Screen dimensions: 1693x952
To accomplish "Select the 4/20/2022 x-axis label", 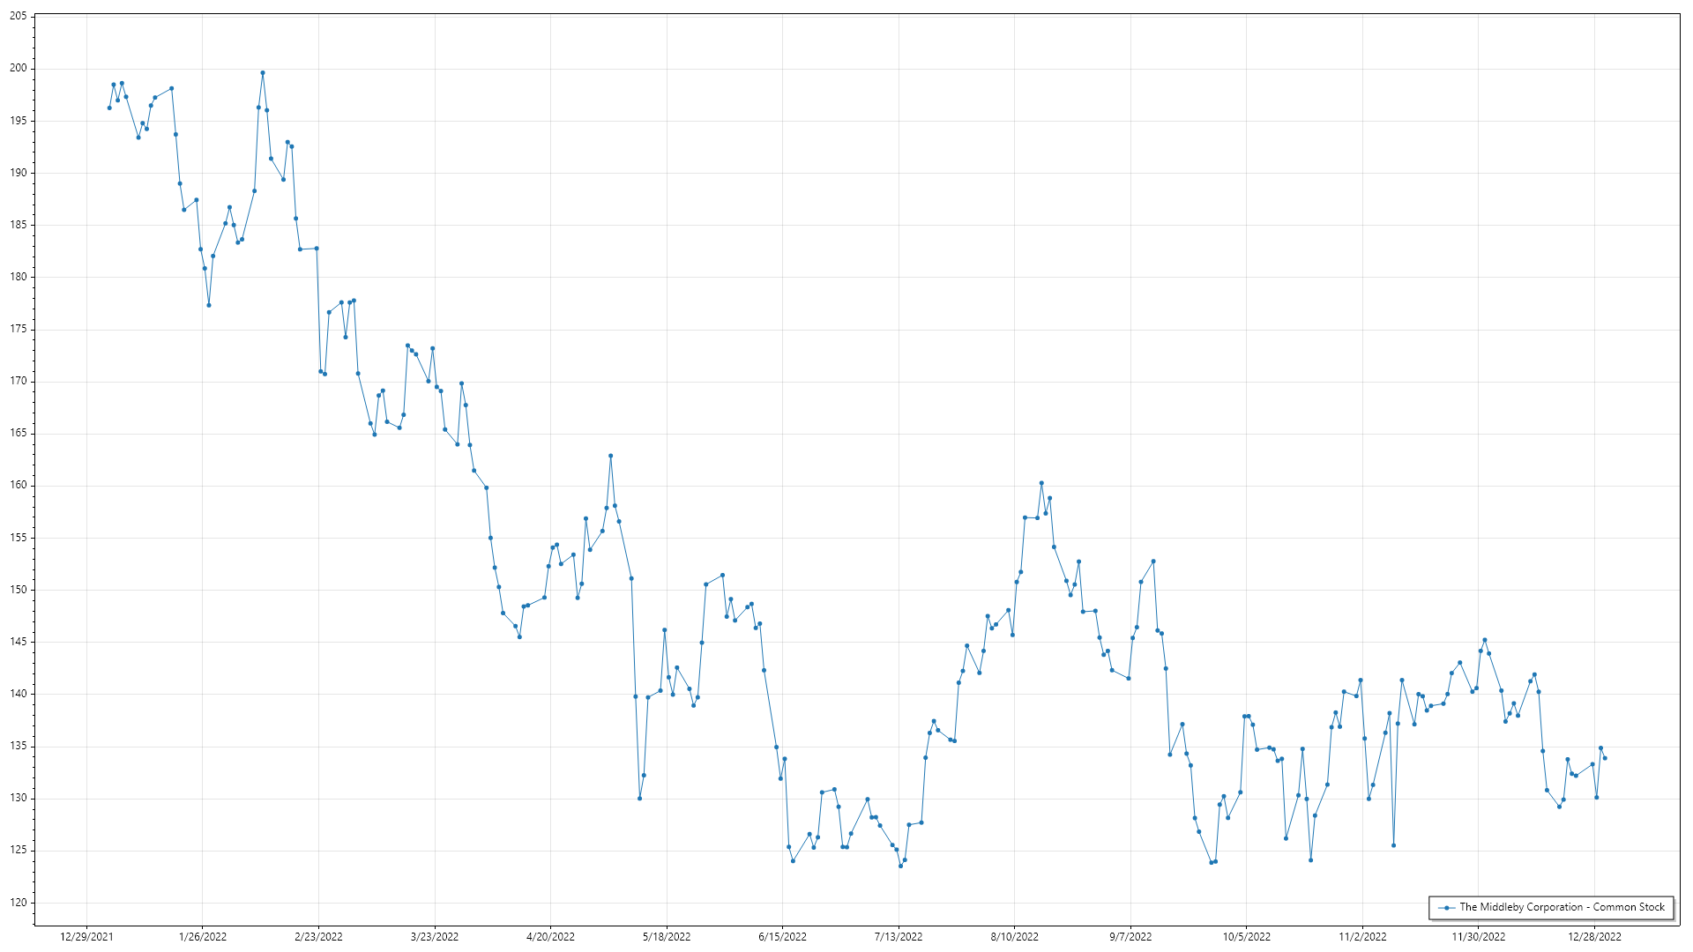I will point(550,937).
